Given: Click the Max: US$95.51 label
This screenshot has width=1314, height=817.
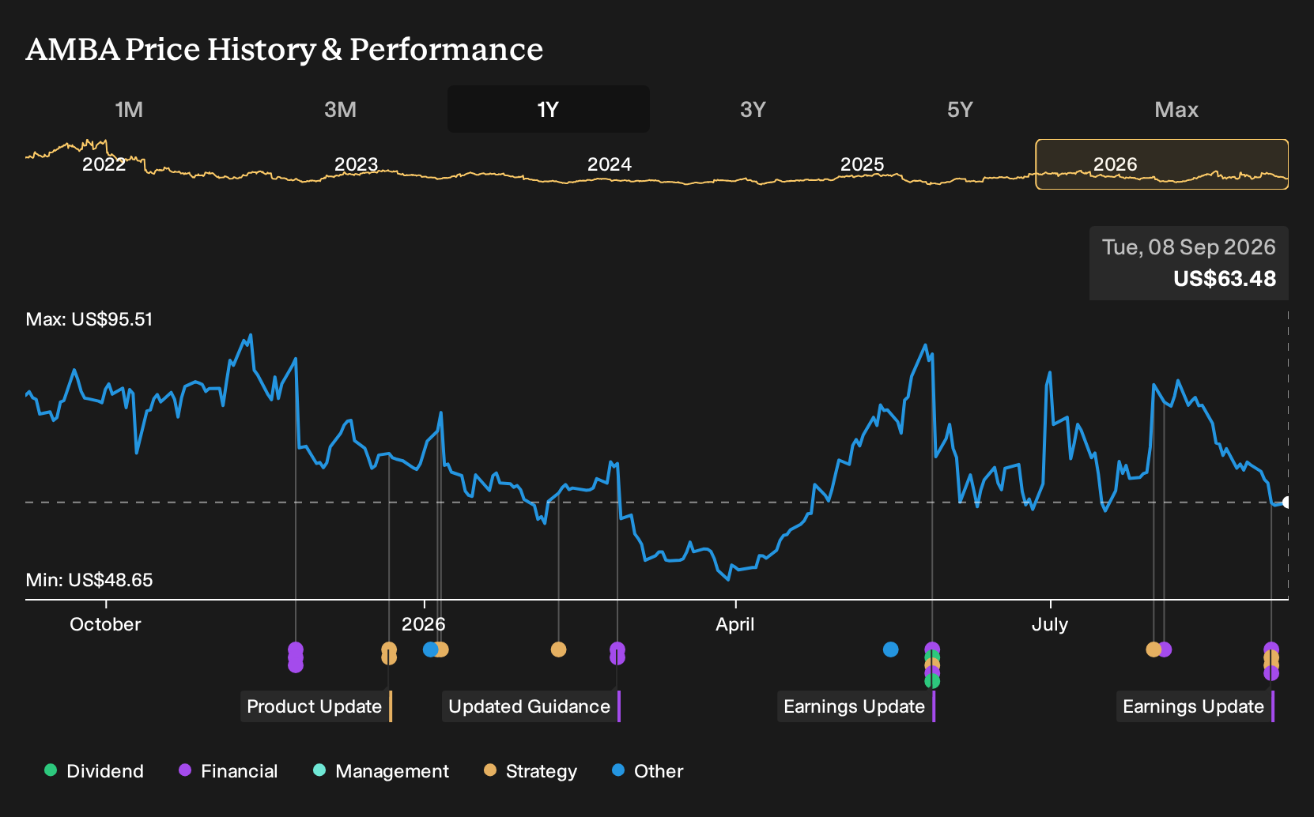Looking at the screenshot, I should pos(89,319).
